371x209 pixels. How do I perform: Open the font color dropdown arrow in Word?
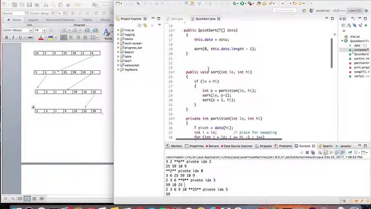(46, 37)
